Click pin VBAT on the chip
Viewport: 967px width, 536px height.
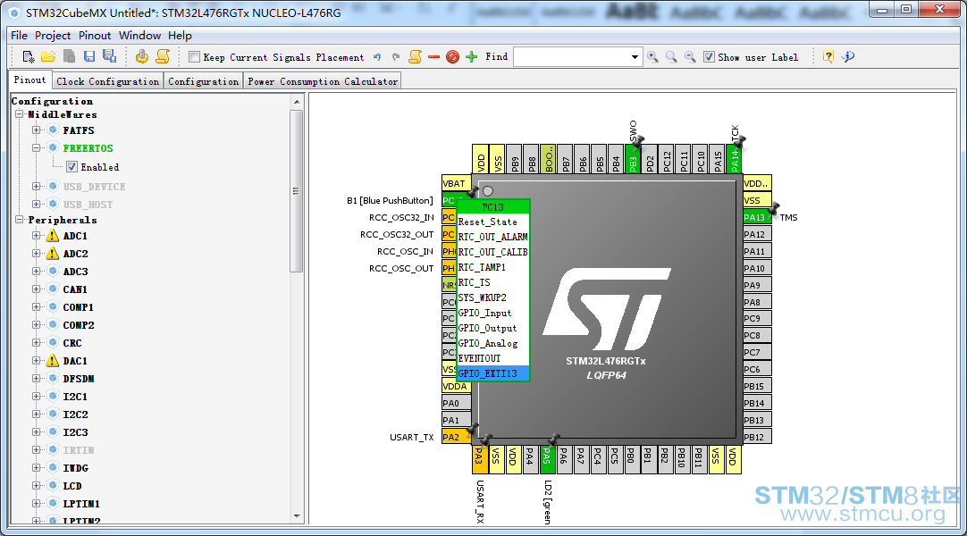[x=456, y=183]
